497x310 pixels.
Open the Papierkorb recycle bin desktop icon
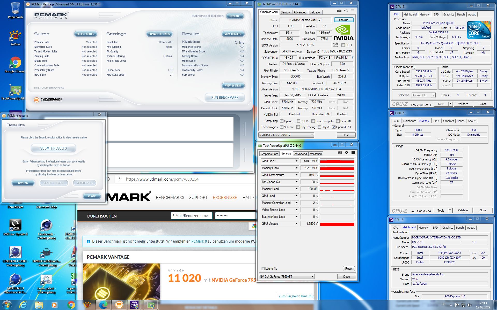[15, 10]
